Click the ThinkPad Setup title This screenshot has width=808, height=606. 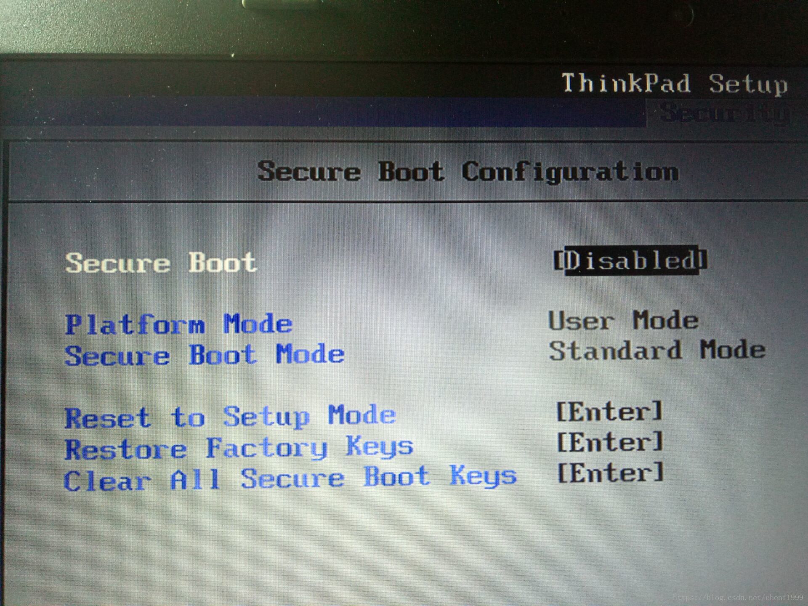coord(675,84)
